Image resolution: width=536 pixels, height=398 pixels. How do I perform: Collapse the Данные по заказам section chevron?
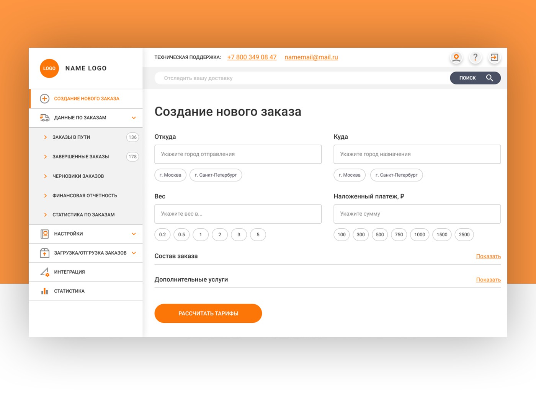click(134, 118)
